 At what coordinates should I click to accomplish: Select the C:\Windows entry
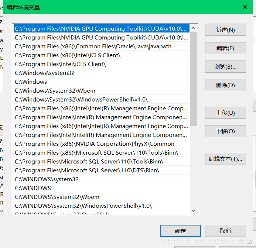(x=102, y=82)
